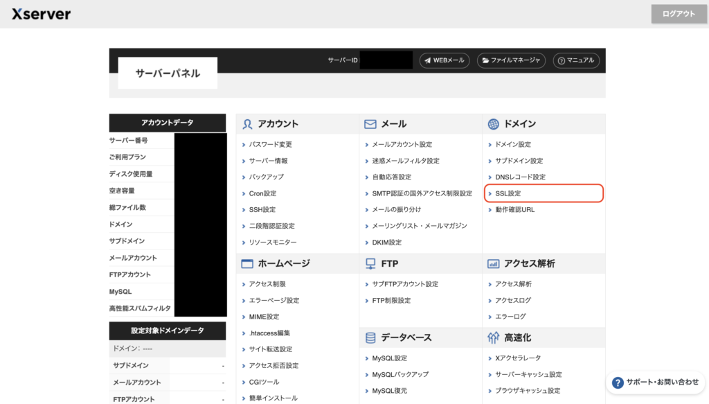
Task: Open ブラウザキャッシュ設定 link
Action: 528,391
